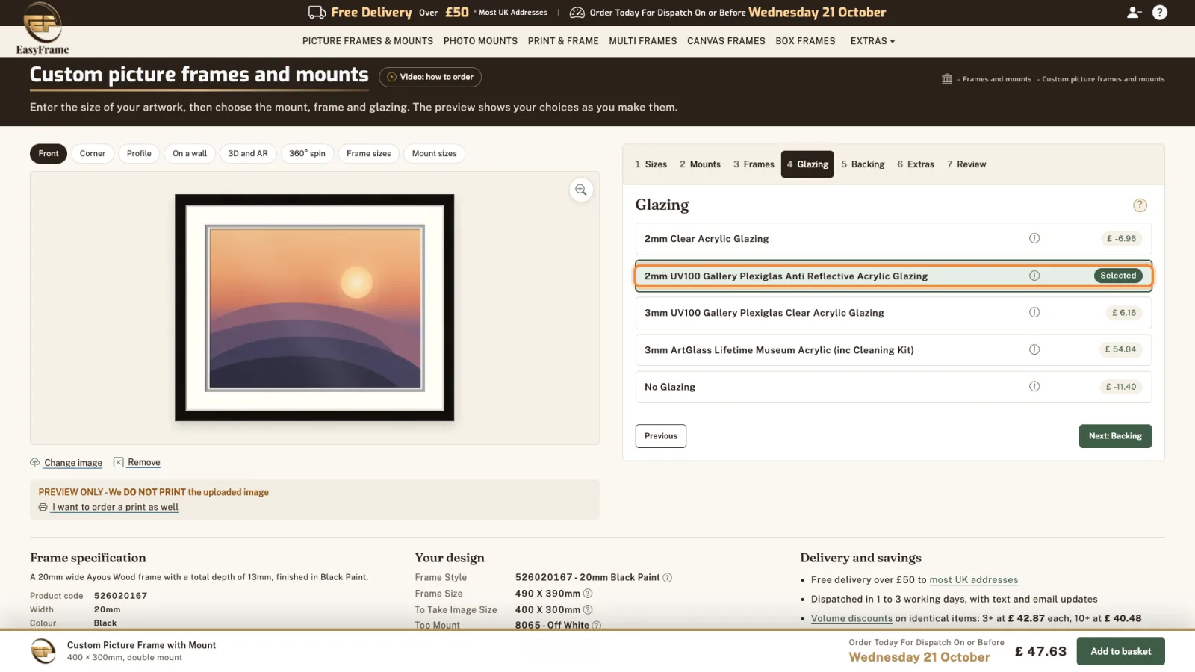Click the home icon in breadcrumb
The width and height of the screenshot is (1195, 672).
tap(947, 78)
